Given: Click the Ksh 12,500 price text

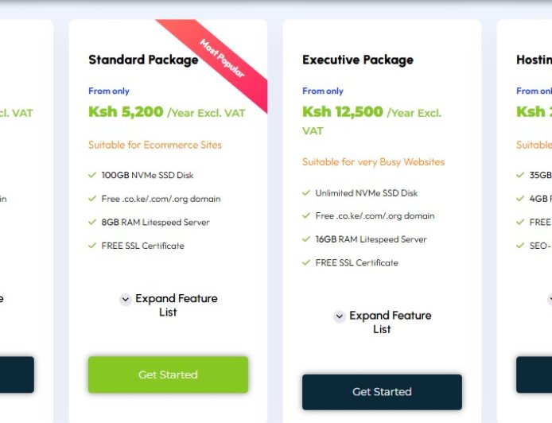Looking at the screenshot, I should [343, 112].
